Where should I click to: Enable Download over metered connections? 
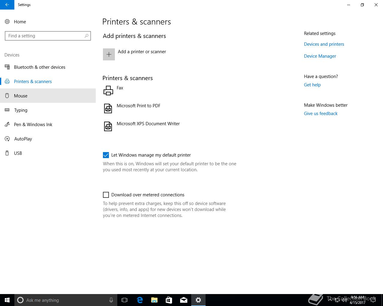coord(106,195)
